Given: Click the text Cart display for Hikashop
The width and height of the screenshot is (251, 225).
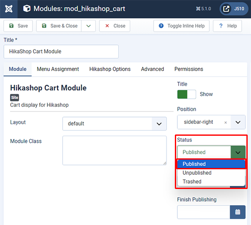Looking at the screenshot, I should click(x=39, y=105).
